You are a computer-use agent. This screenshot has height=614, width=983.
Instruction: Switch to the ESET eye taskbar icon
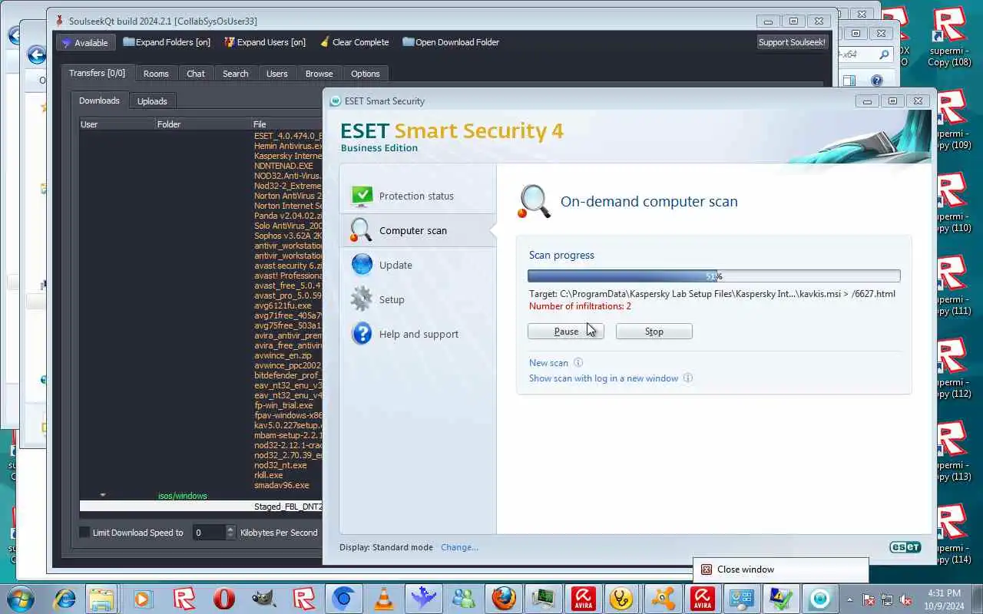click(x=820, y=598)
